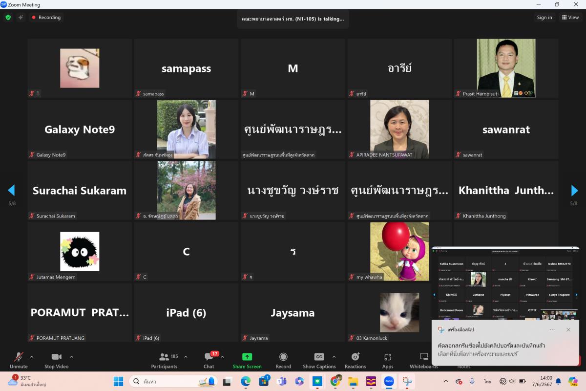Expand video options arrow beside Stop Video
The width and height of the screenshot is (586, 391).
click(x=71, y=356)
